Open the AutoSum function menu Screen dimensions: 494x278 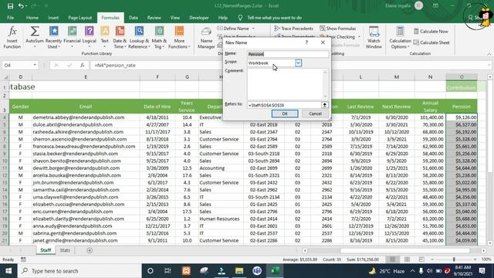35,38
